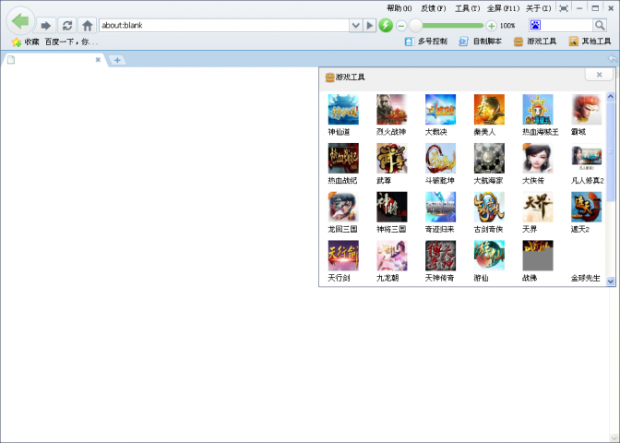Click the forward navigation arrow

46,26
